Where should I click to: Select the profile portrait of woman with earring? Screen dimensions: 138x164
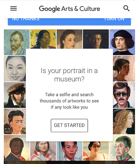(124, 69)
